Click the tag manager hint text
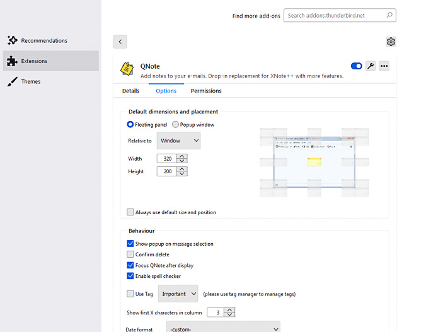 pyautogui.click(x=249, y=294)
